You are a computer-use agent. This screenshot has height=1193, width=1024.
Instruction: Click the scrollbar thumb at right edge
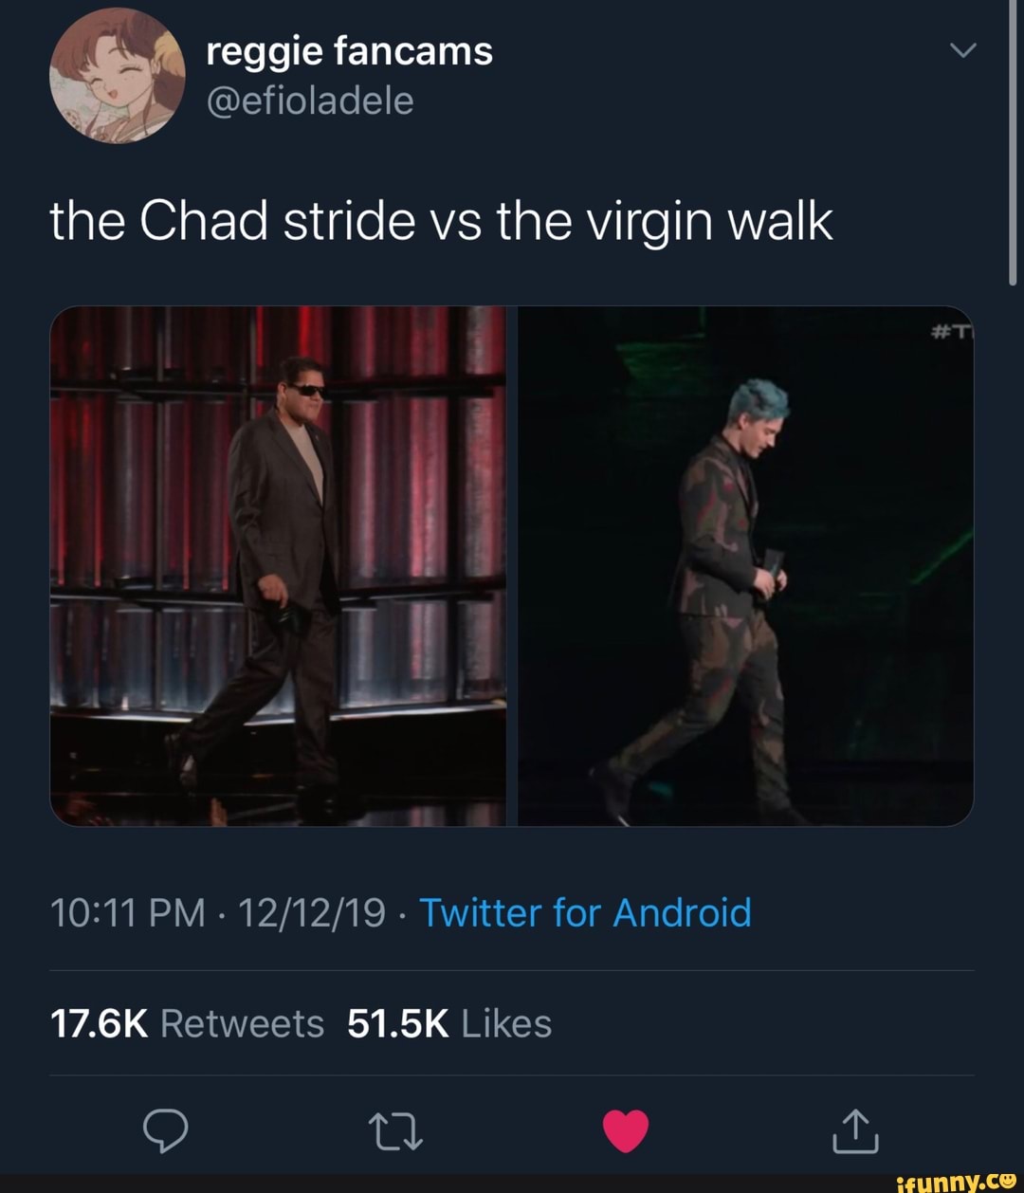[1013, 142]
